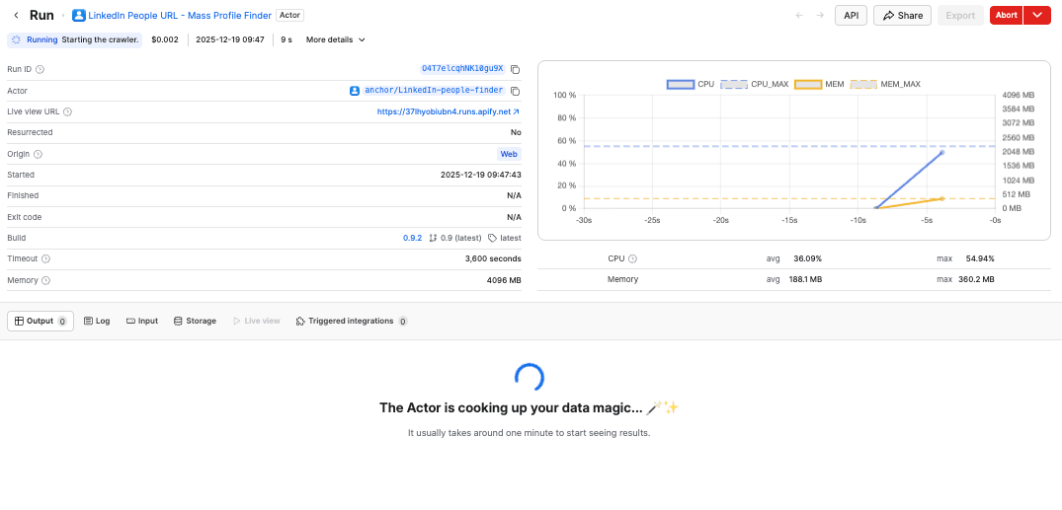The height and width of the screenshot is (510, 1062).
Task: Switch to the Output tab
Action: pos(41,322)
